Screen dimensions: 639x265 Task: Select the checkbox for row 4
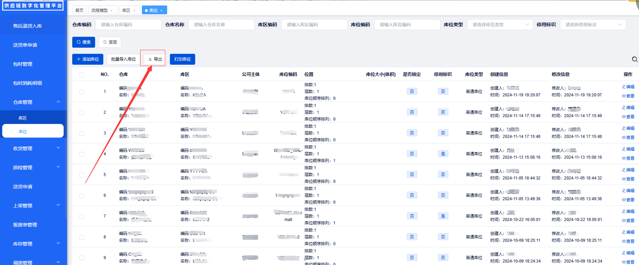click(82, 154)
